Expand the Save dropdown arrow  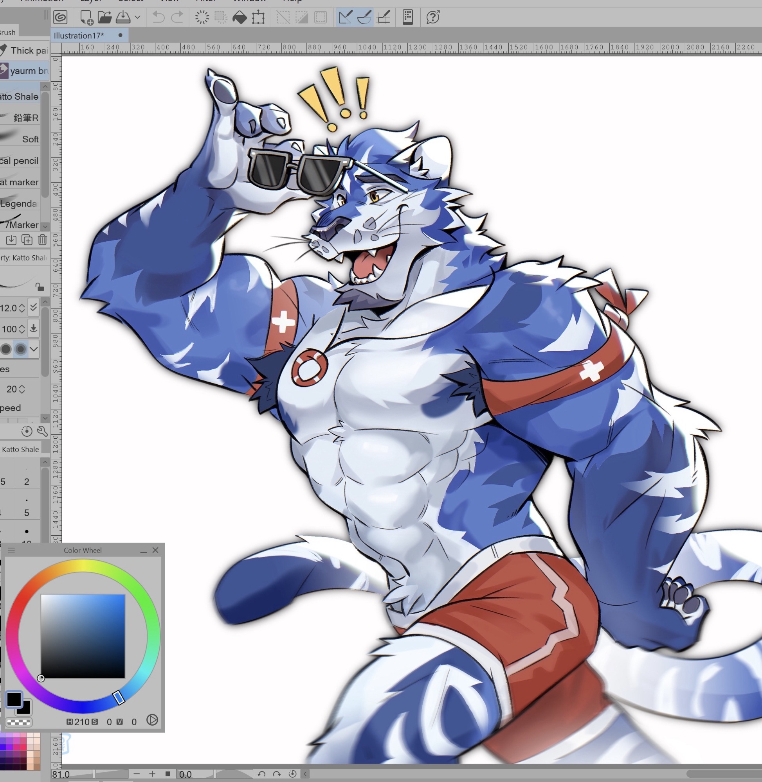point(137,17)
